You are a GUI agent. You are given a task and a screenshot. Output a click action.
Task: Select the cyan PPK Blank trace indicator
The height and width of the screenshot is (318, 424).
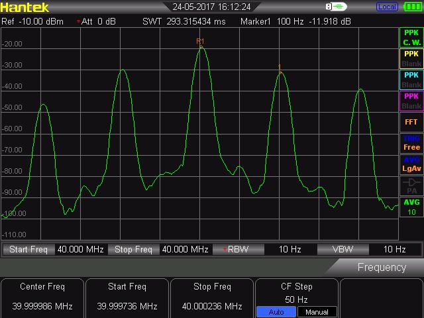tap(411, 80)
